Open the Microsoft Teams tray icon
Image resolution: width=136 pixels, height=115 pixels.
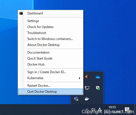(76, 99)
